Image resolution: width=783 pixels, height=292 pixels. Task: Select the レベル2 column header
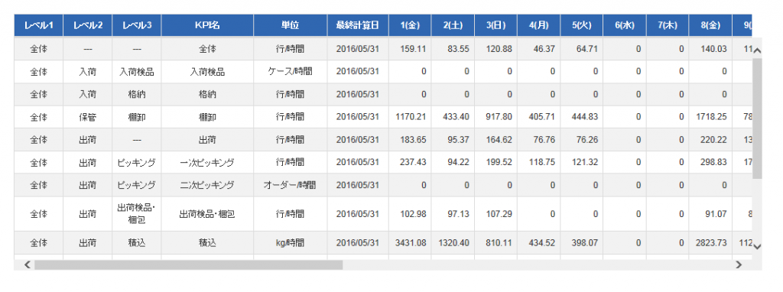click(87, 25)
